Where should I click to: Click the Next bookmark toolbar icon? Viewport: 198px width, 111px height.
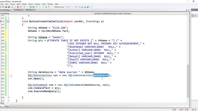(x=85, y=7)
